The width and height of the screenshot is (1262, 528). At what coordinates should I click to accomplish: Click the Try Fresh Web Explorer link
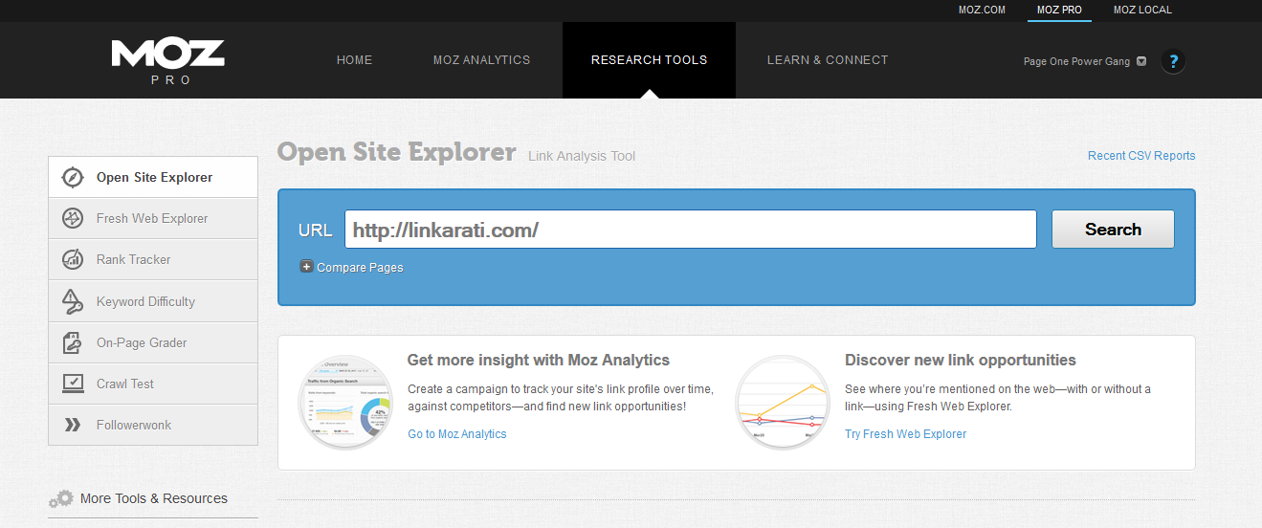905,434
